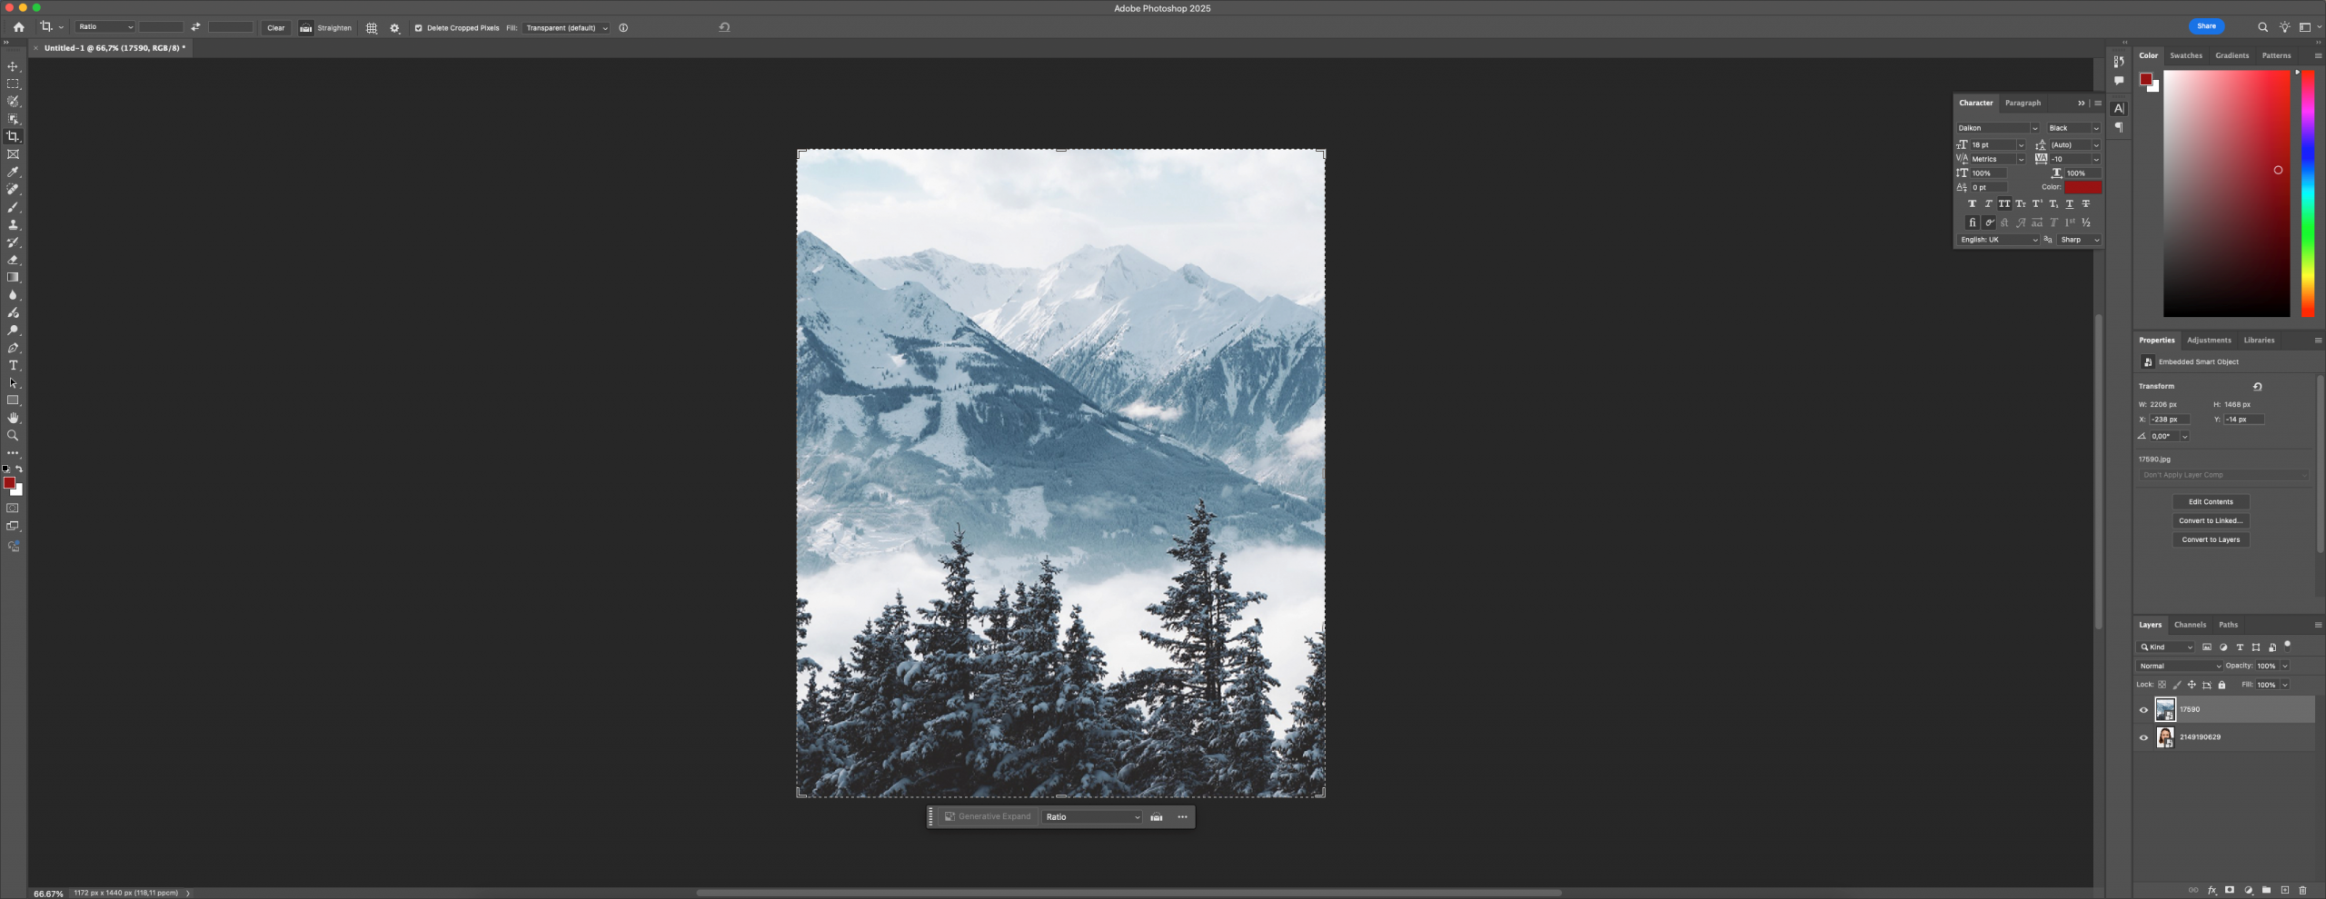
Task: Create a new layer
Action: pos(2285,890)
